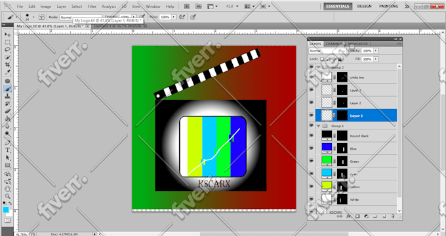Select the Round Black layer mask thumbnail
The image size is (446, 236).
[x=342, y=135]
